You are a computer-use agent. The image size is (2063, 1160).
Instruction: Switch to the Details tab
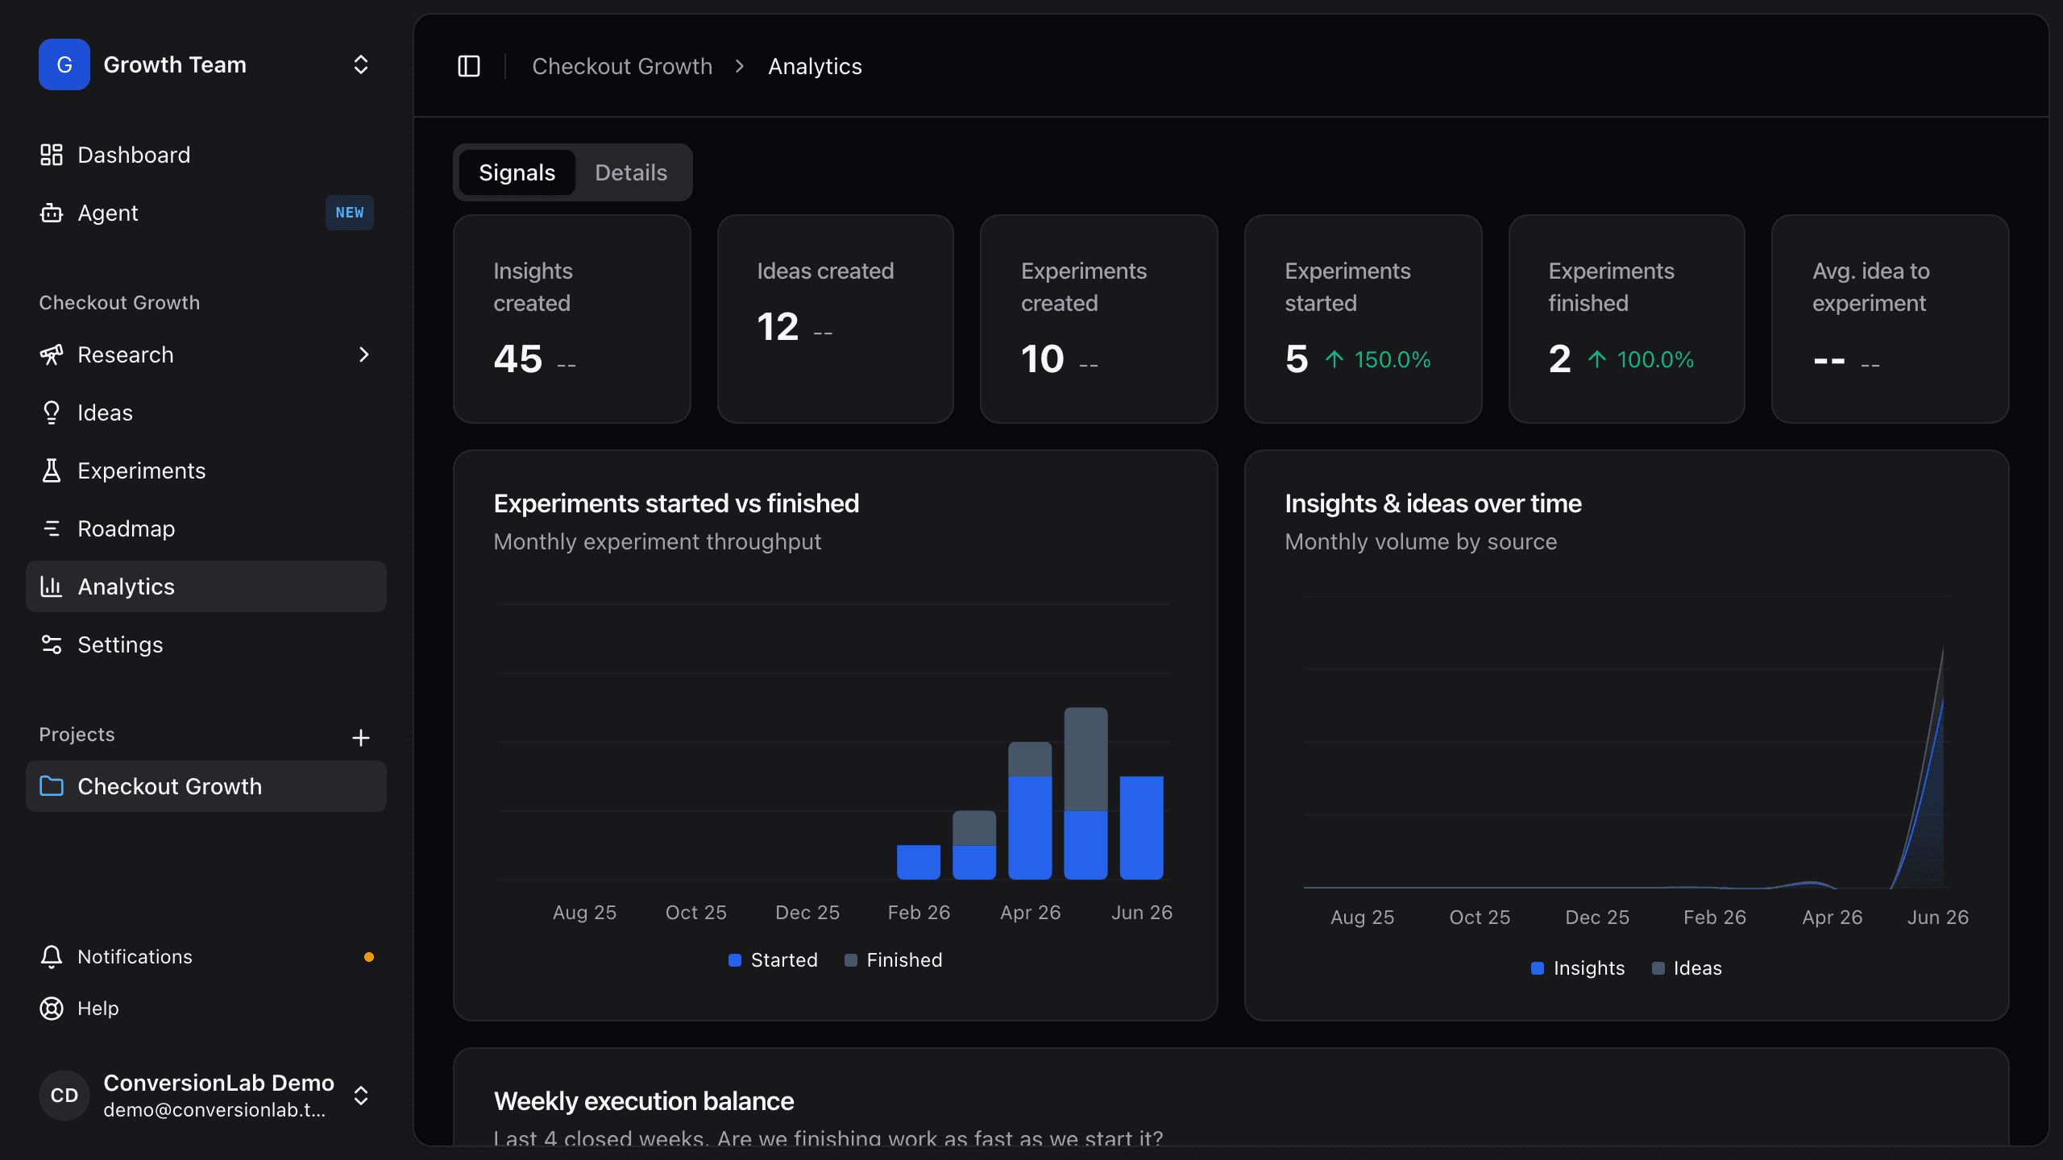[631, 172]
